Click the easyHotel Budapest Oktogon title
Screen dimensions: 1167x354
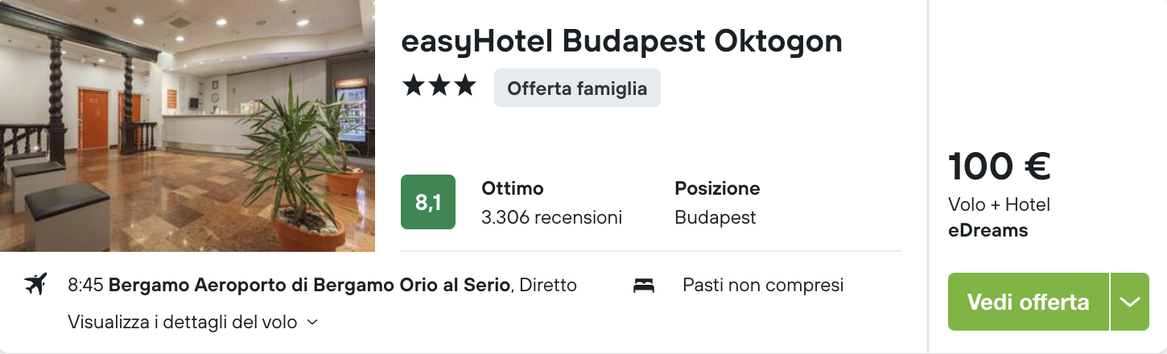(x=621, y=41)
